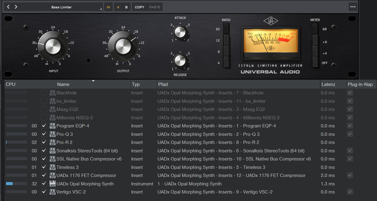Toggle Plug-in-Nap for Program EQP-4 row
377x201 pixels.
350,126
